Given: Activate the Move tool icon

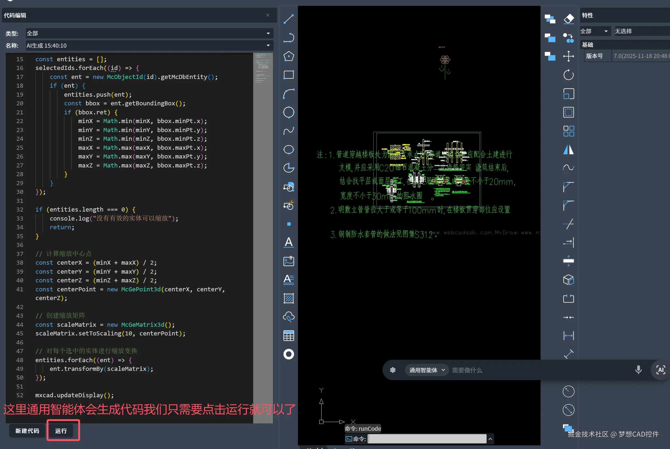Looking at the screenshot, I should coord(568,56).
